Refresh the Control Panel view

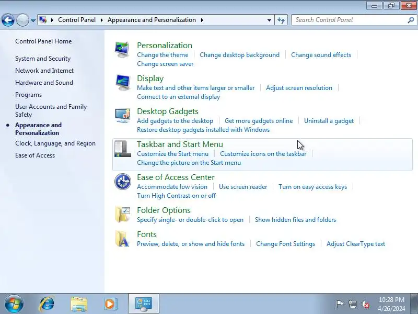281,20
